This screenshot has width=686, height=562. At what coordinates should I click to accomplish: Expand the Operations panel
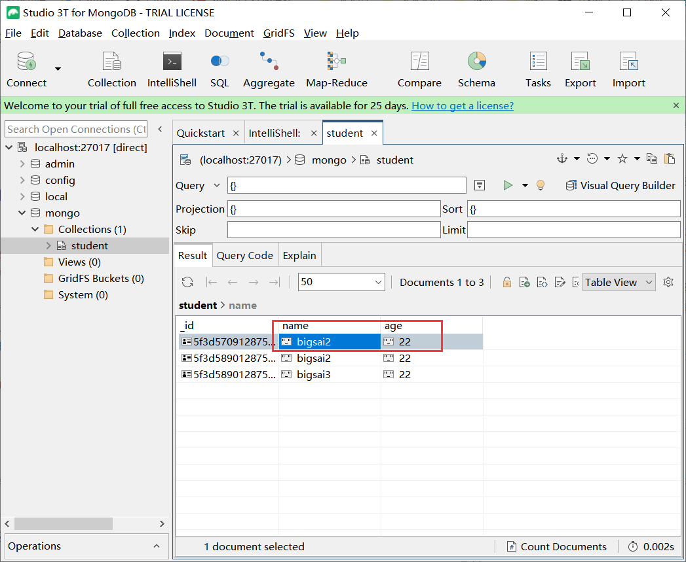tap(157, 546)
